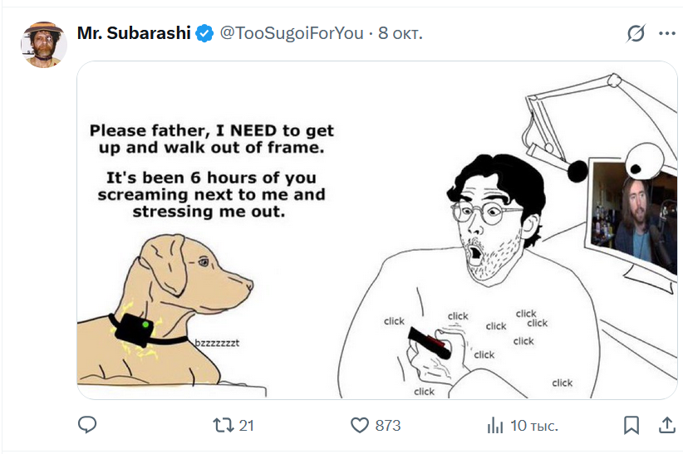Click the post date "8 окт."
683x454 pixels.
click(x=400, y=33)
